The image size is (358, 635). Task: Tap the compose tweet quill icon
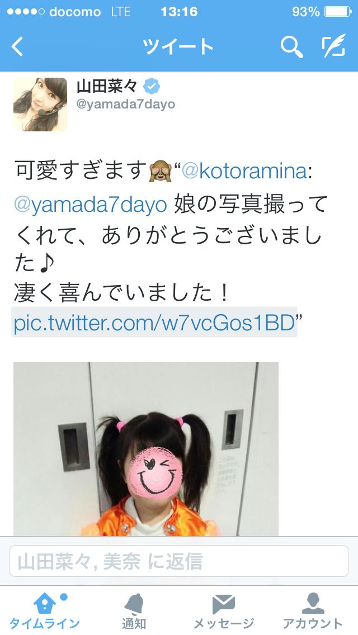tap(334, 45)
